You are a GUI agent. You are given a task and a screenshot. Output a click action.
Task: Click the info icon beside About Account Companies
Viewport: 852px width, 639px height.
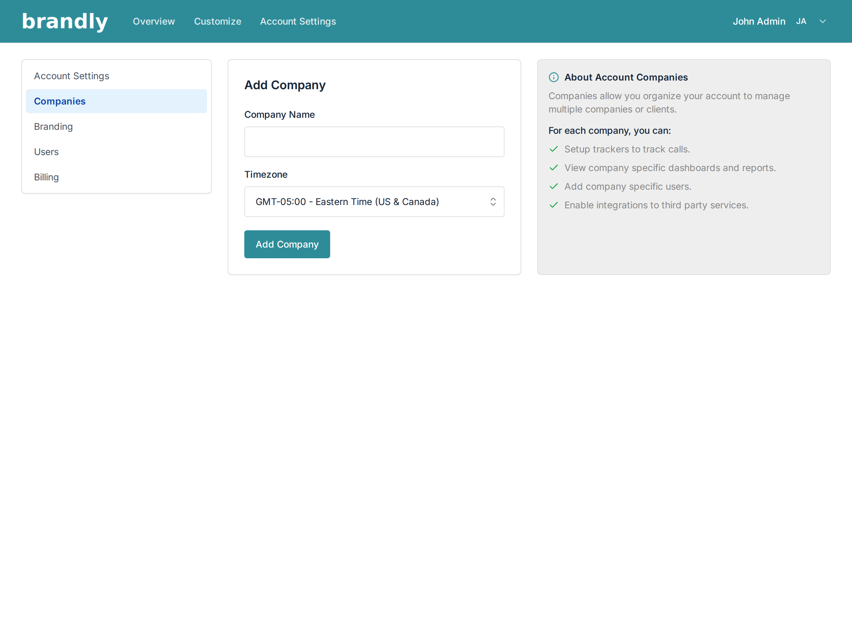tap(553, 78)
